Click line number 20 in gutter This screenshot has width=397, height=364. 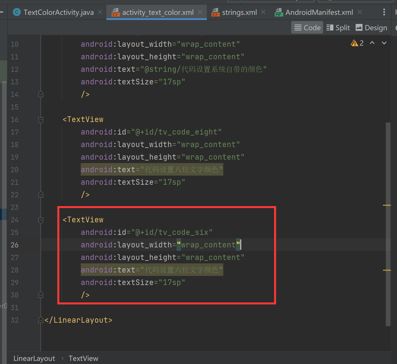15,170
